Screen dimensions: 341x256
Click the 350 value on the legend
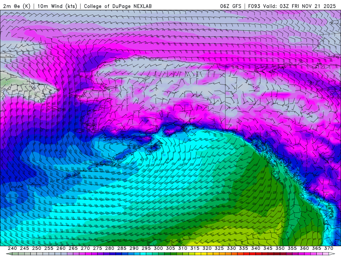click(x=280, y=248)
